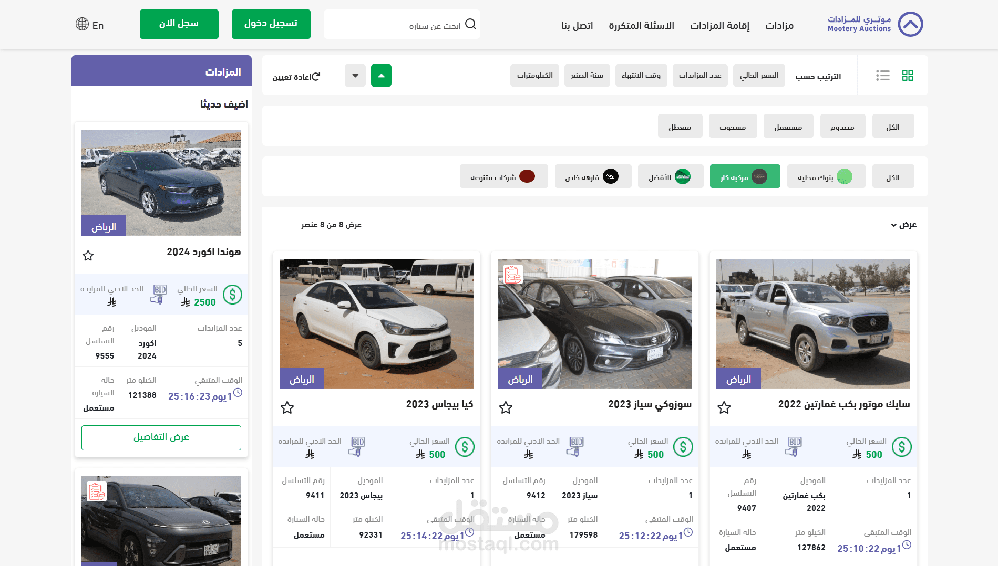Sort by الكيلومترات

534,76
